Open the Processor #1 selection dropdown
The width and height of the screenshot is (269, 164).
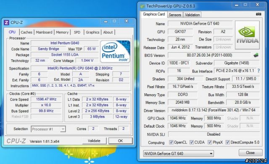(x=48, y=129)
